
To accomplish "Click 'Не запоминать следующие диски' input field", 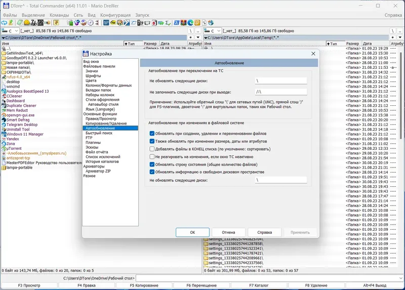I will coord(281,92).
